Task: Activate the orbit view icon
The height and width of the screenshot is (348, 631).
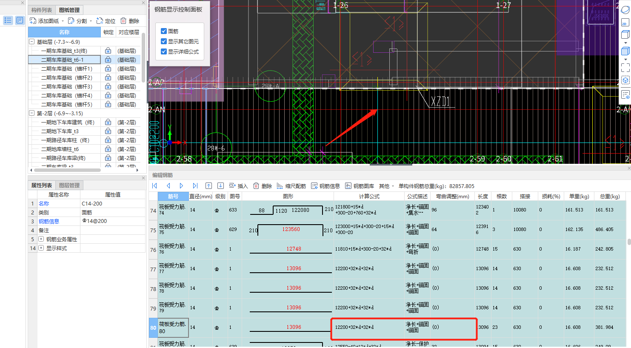Action: pos(625,10)
